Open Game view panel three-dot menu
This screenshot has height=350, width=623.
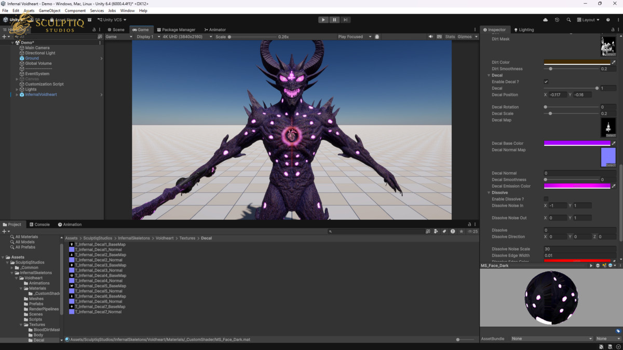(x=475, y=30)
